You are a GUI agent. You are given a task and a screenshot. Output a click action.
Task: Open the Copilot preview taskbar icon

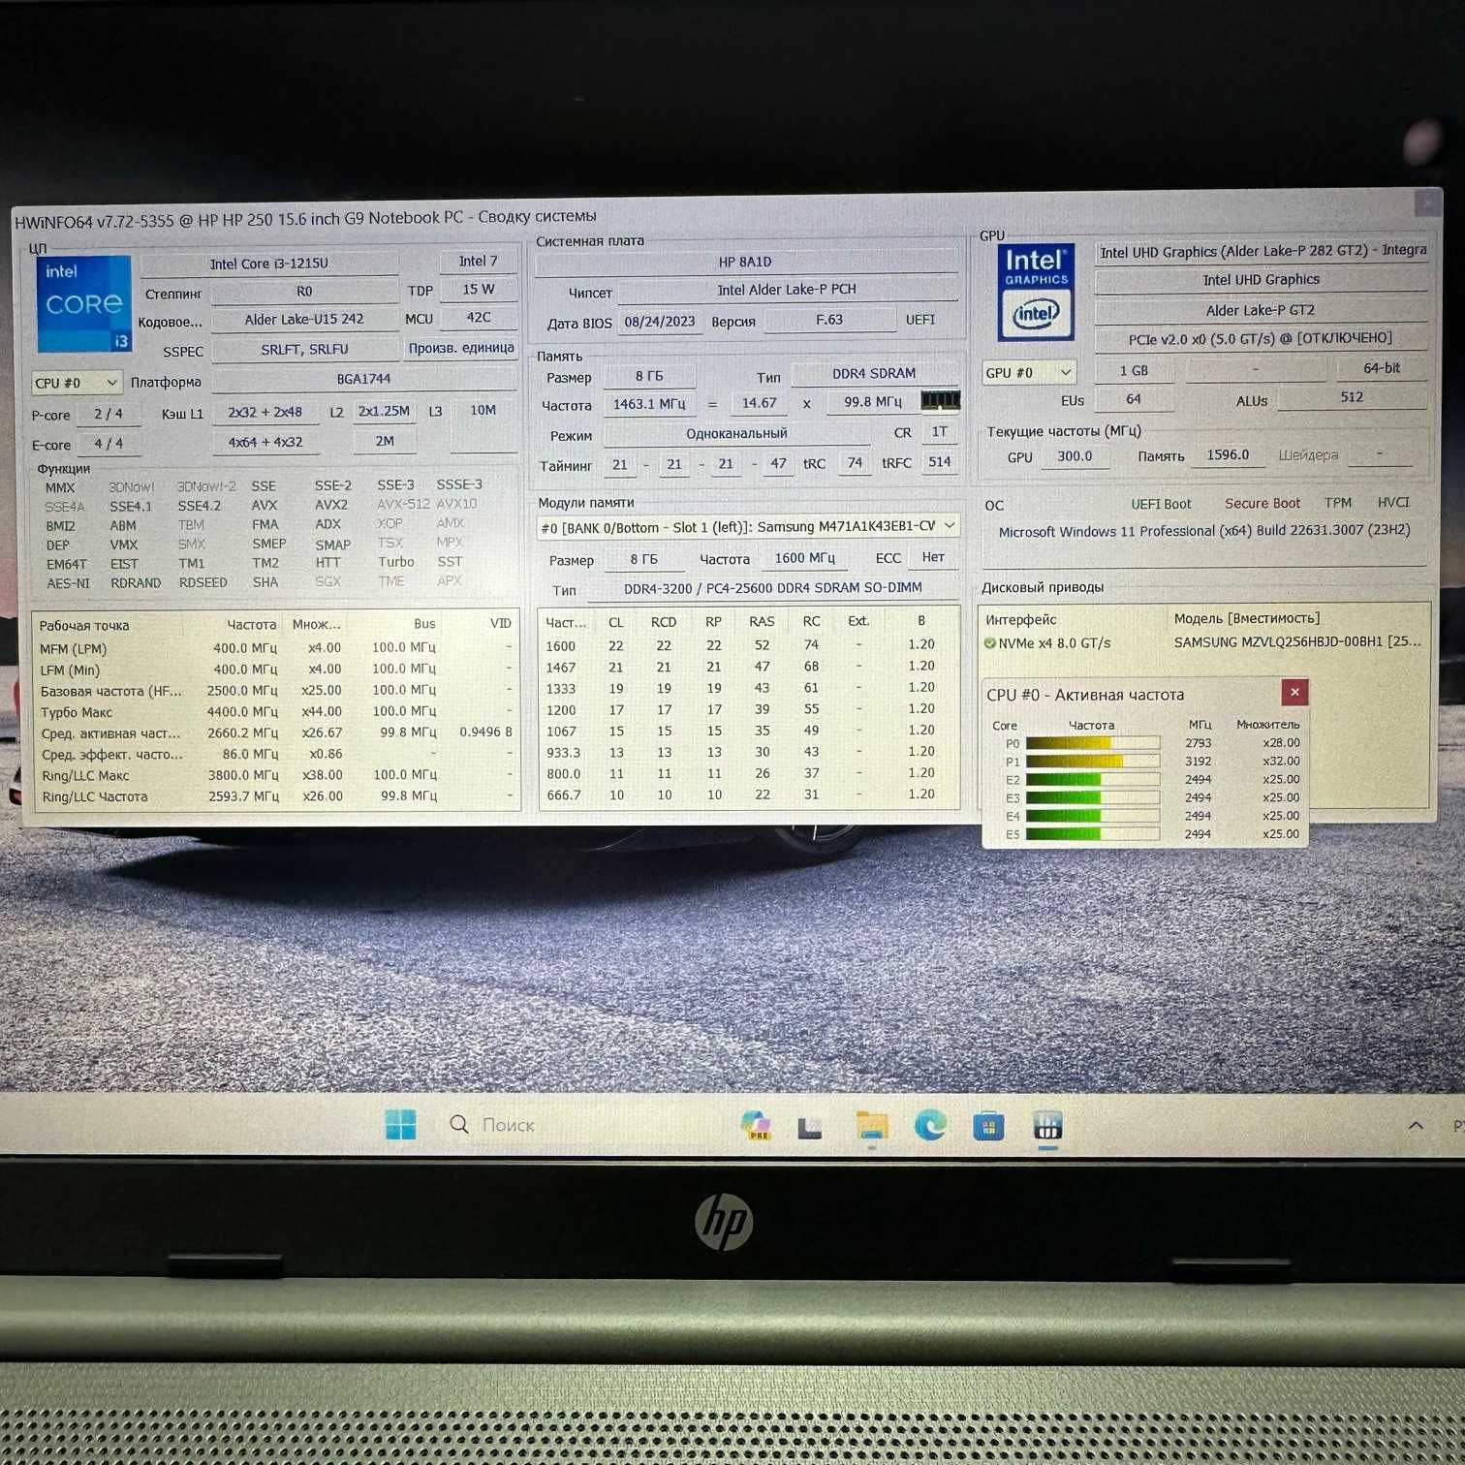tap(756, 1126)
